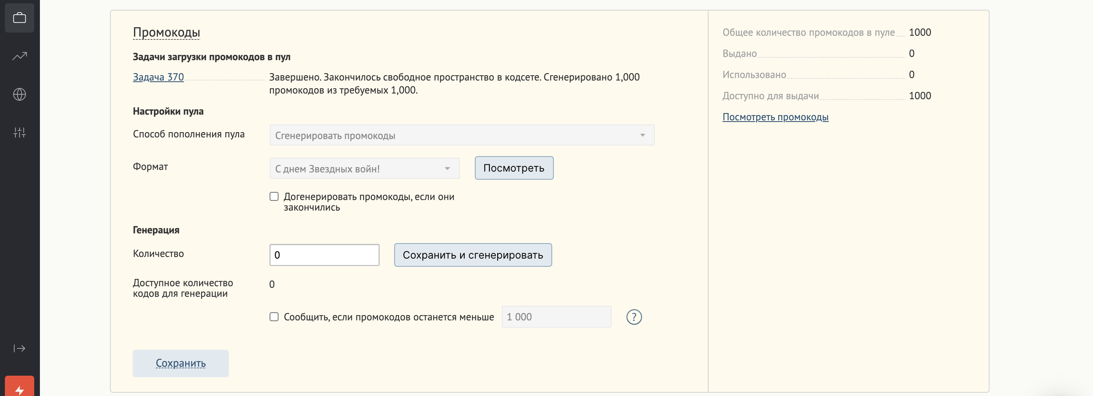The width and height of the screenshot is (1093, 396).
Task: Open the sliders settings icon
Action: point(20,133)
